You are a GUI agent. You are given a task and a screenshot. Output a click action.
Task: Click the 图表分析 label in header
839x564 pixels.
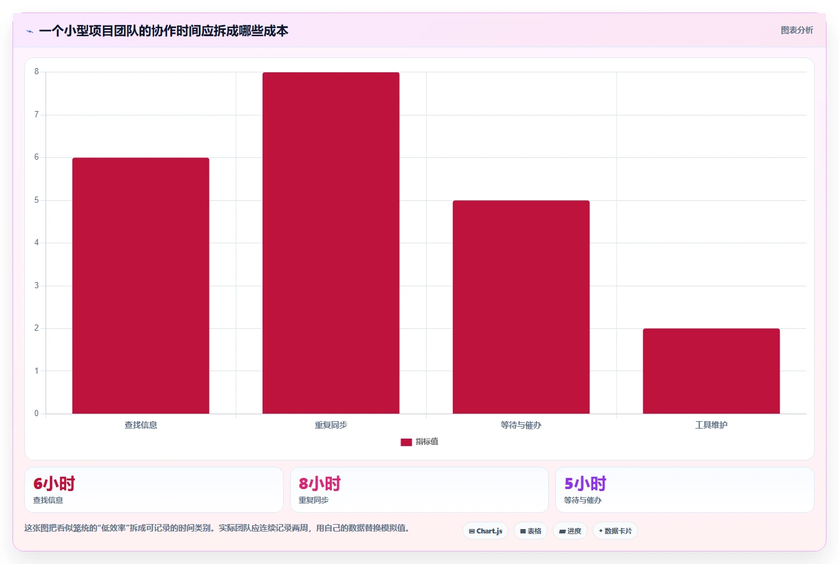tap(797, 30)
